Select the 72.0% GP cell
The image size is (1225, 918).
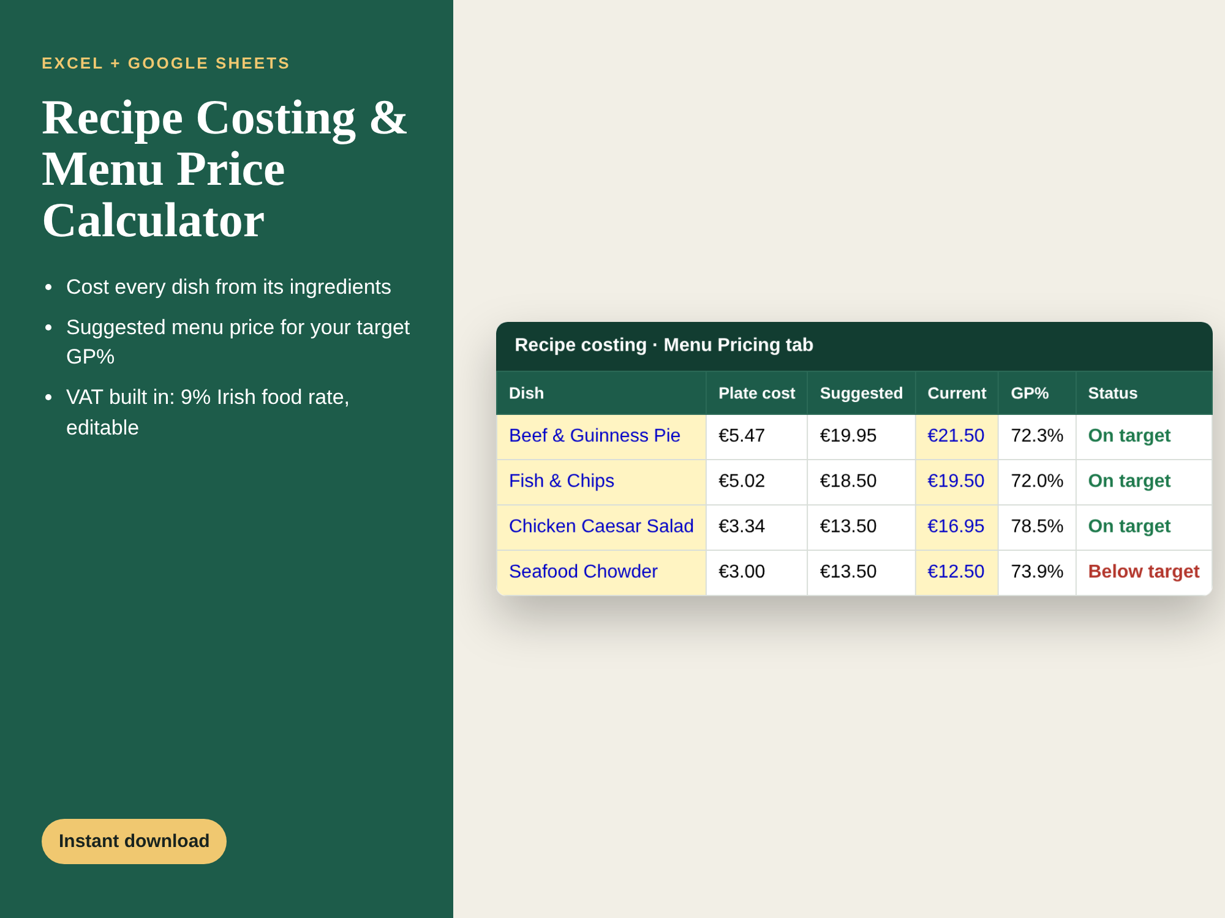pyautogui.click(x=1037, y=482)
